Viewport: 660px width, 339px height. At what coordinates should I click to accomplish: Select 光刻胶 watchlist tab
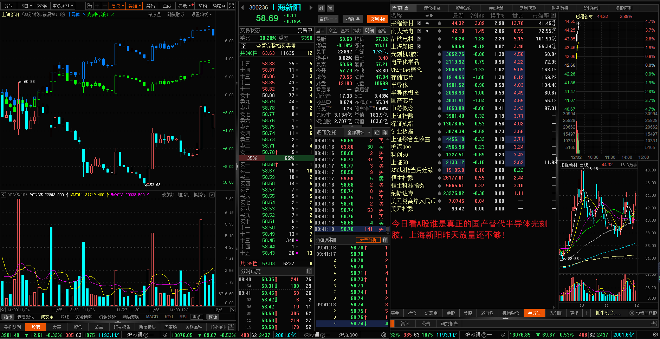click(x=556, y=313)
